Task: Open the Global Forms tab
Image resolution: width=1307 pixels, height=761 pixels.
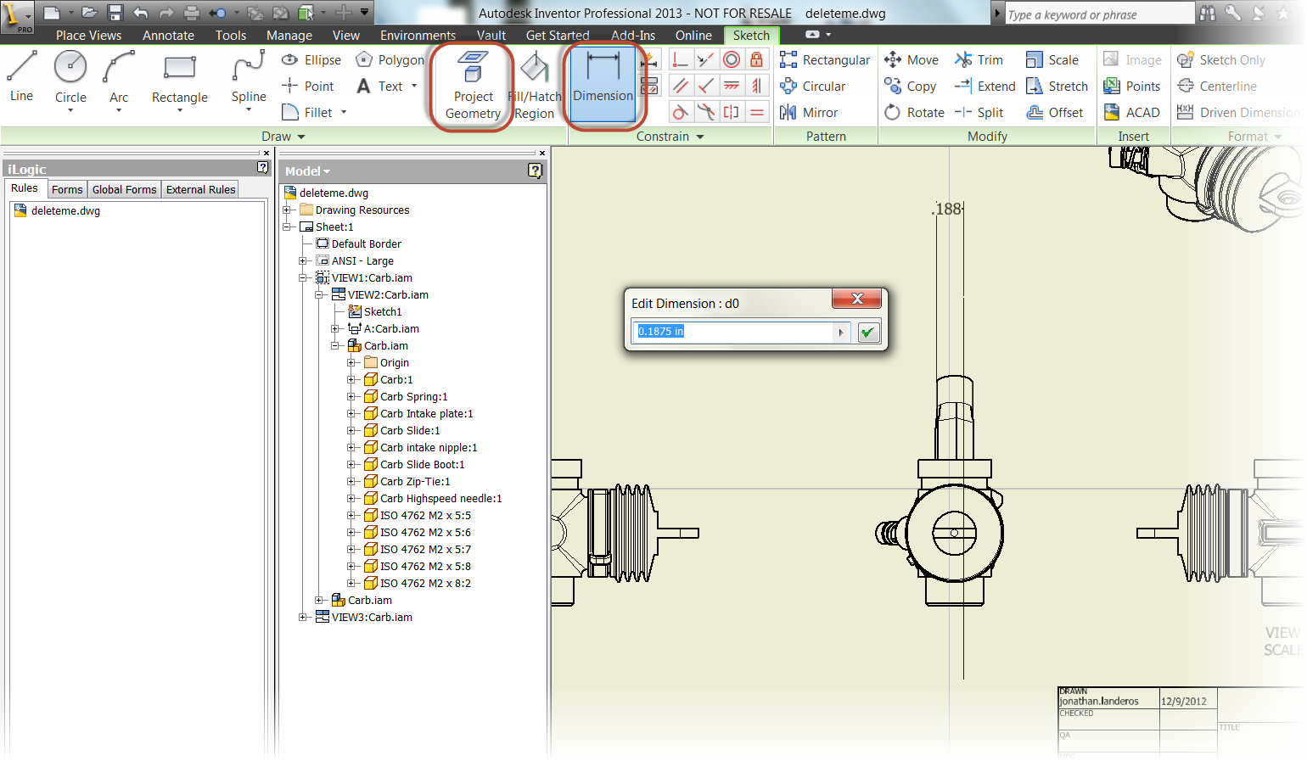Action: [x=124, y=190]
